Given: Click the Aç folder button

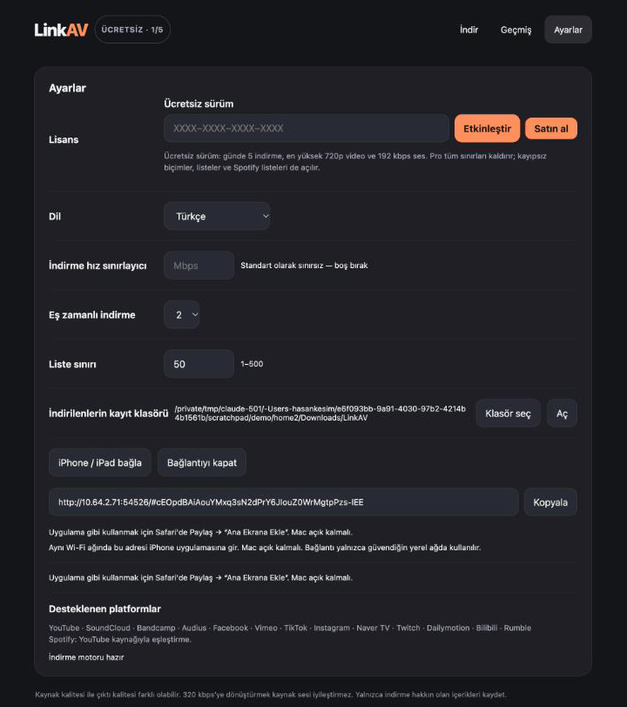Looking at the screenshot, I should [x=562, y=414].
